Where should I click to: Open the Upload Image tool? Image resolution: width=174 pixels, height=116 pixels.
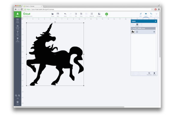(17, 27)
